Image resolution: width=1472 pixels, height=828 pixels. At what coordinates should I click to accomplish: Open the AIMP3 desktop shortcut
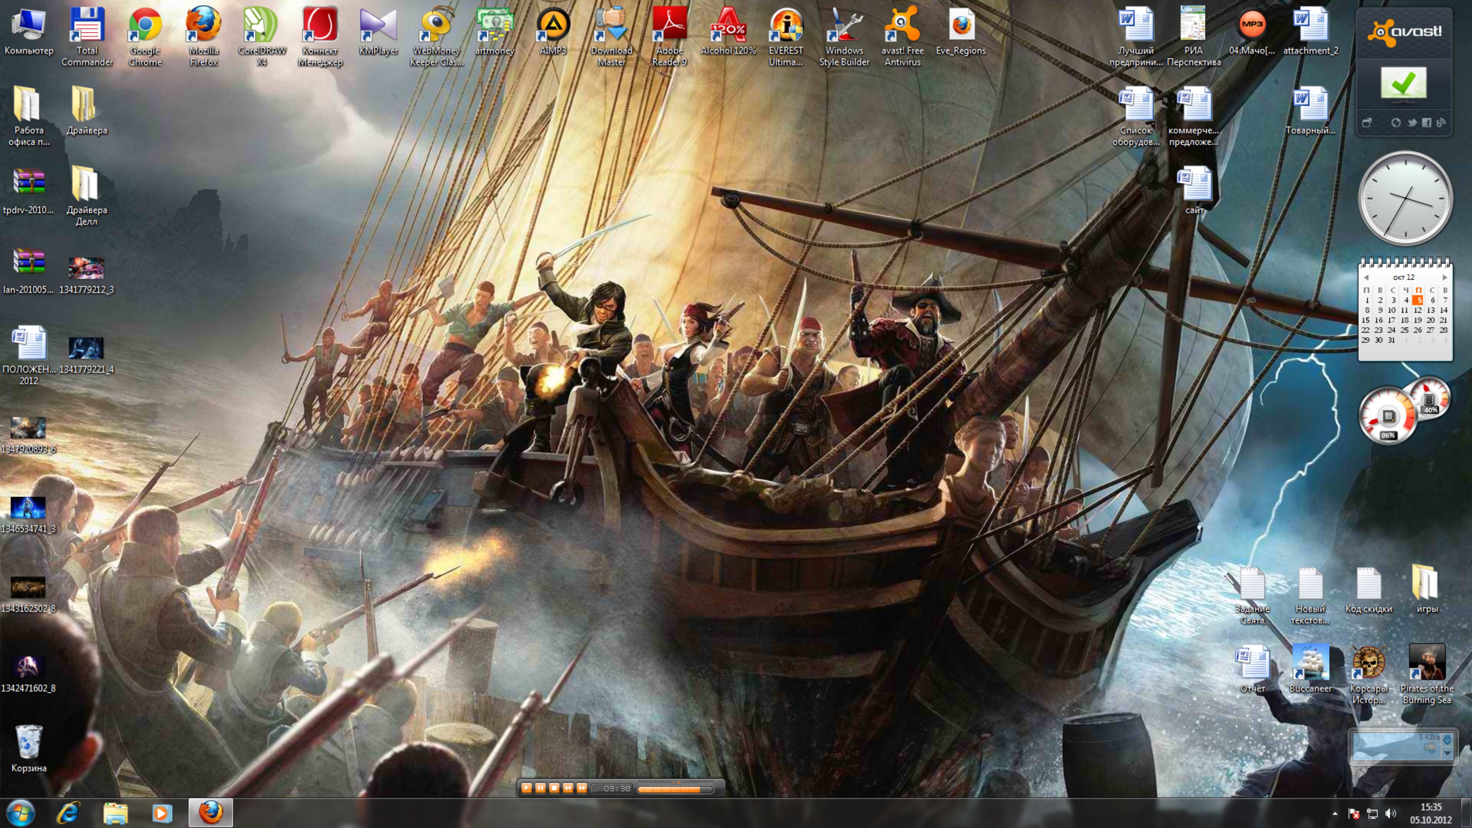pyautogui.click(x=553, y=26)
